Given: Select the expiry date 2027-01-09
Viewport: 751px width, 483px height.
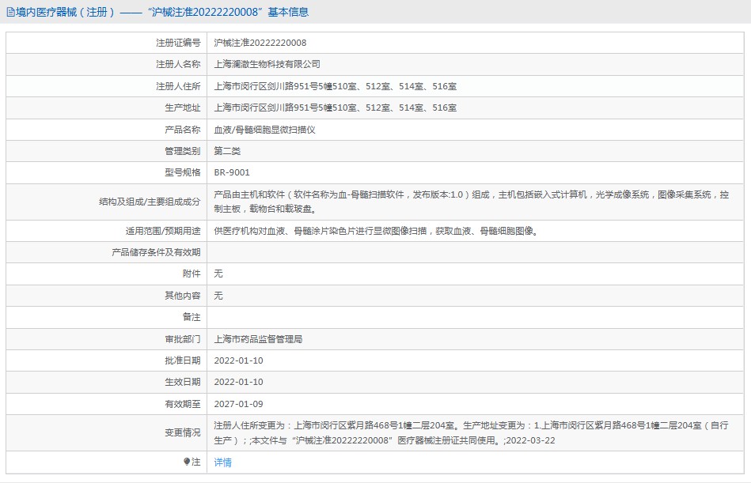Looking at the screenshot, I should (x=238, y=404).
